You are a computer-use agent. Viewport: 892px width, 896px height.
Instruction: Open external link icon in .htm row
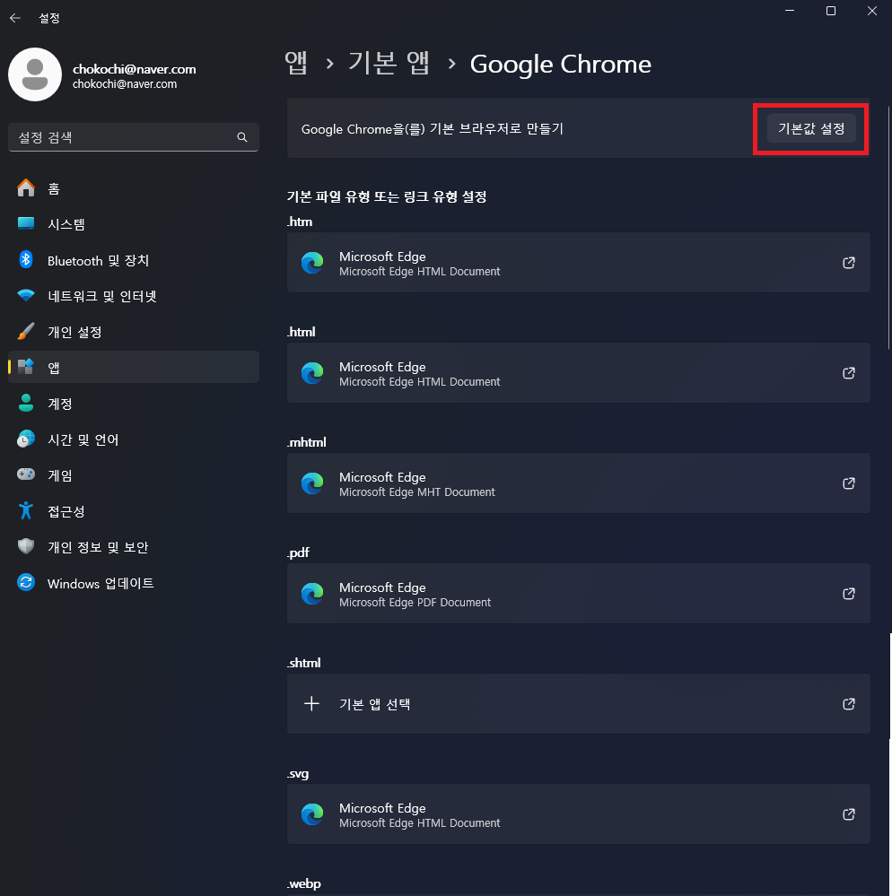tap(849, 263)
